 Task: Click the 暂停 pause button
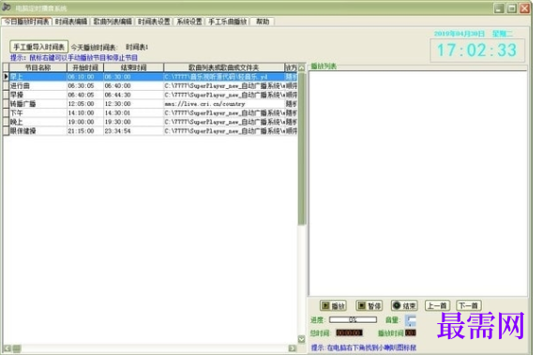(369, 305)
